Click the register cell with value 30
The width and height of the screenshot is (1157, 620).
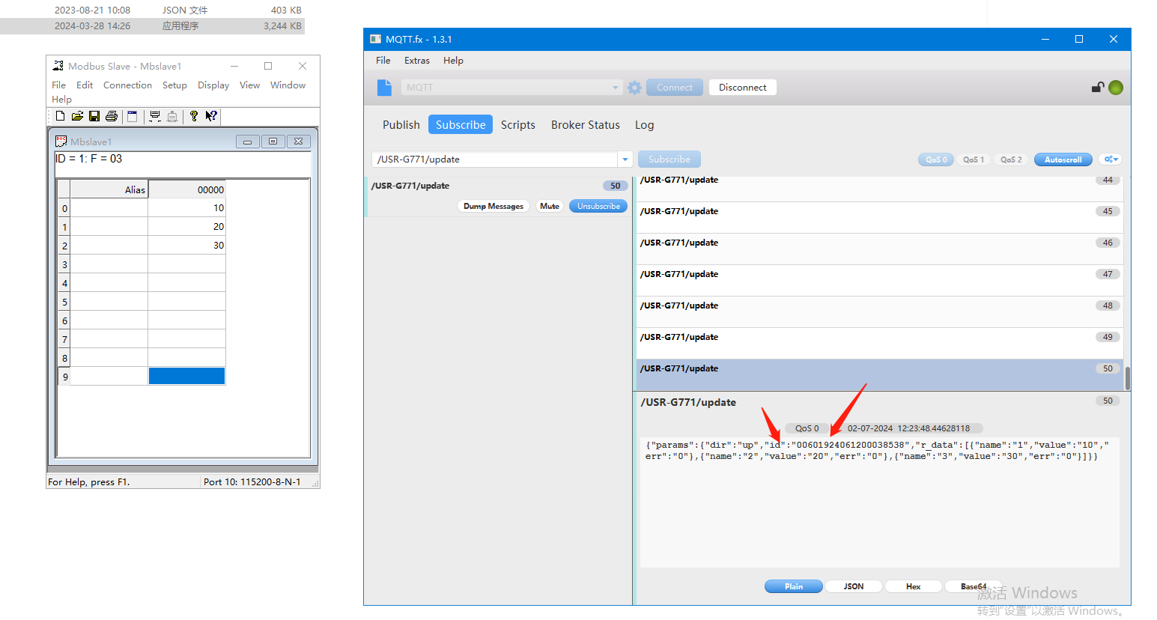click(x=186, y=245)
